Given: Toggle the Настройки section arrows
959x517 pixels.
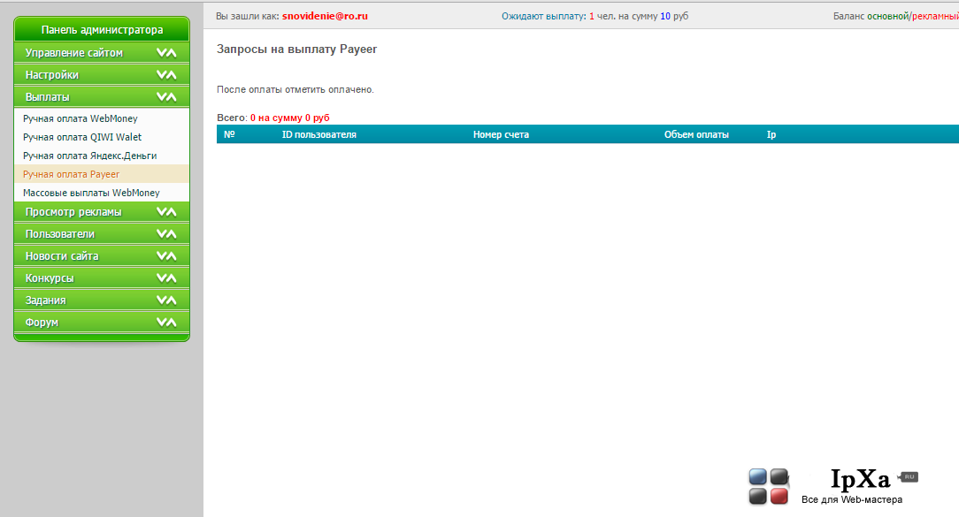Looking at the screenshot, I should click(x=166, y=74).
